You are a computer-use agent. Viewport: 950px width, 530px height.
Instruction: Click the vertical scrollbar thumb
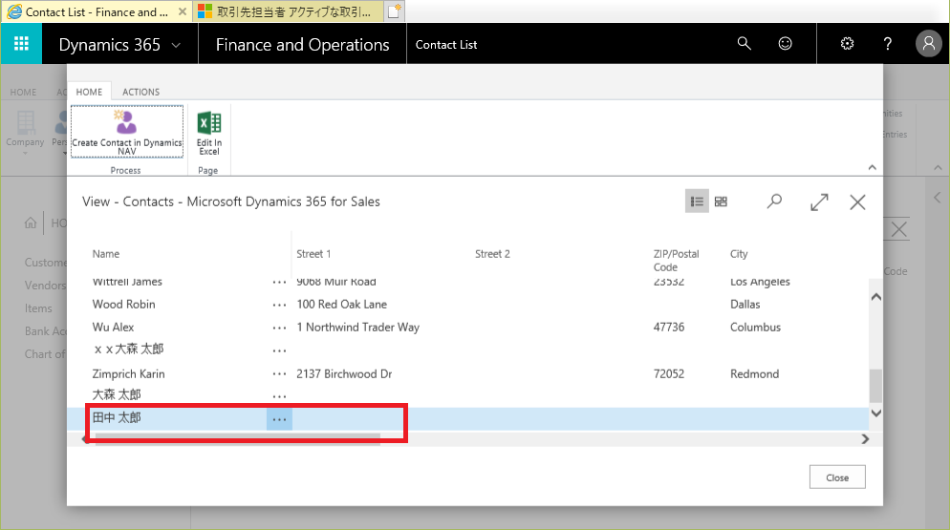[x=875, y=386]
